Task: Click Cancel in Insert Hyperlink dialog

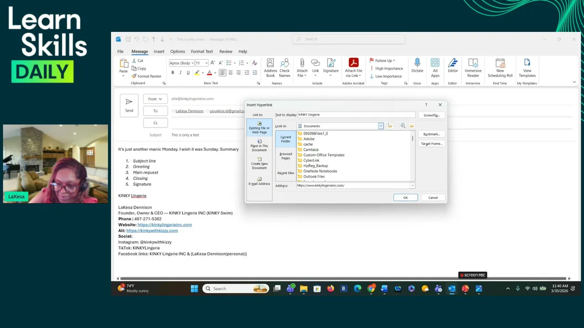Action: (433, 198)
